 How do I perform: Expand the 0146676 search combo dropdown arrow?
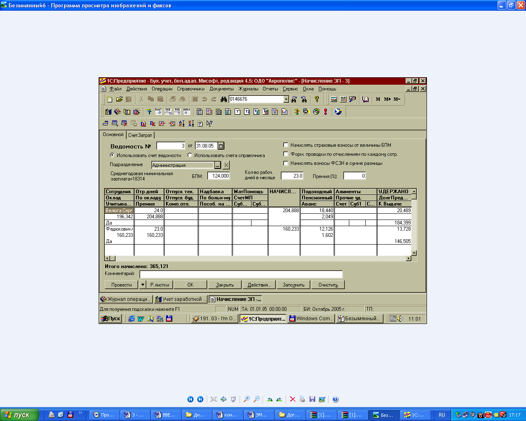pyautogui.click(x=286, y=99)
